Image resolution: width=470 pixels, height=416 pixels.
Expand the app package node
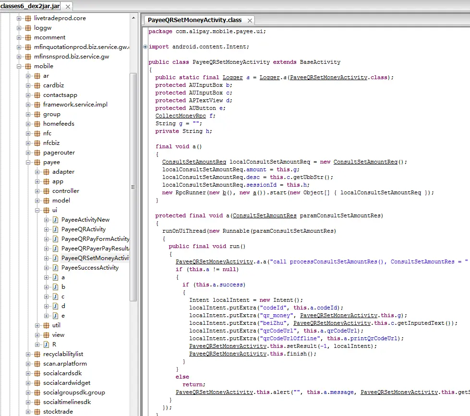37,181
